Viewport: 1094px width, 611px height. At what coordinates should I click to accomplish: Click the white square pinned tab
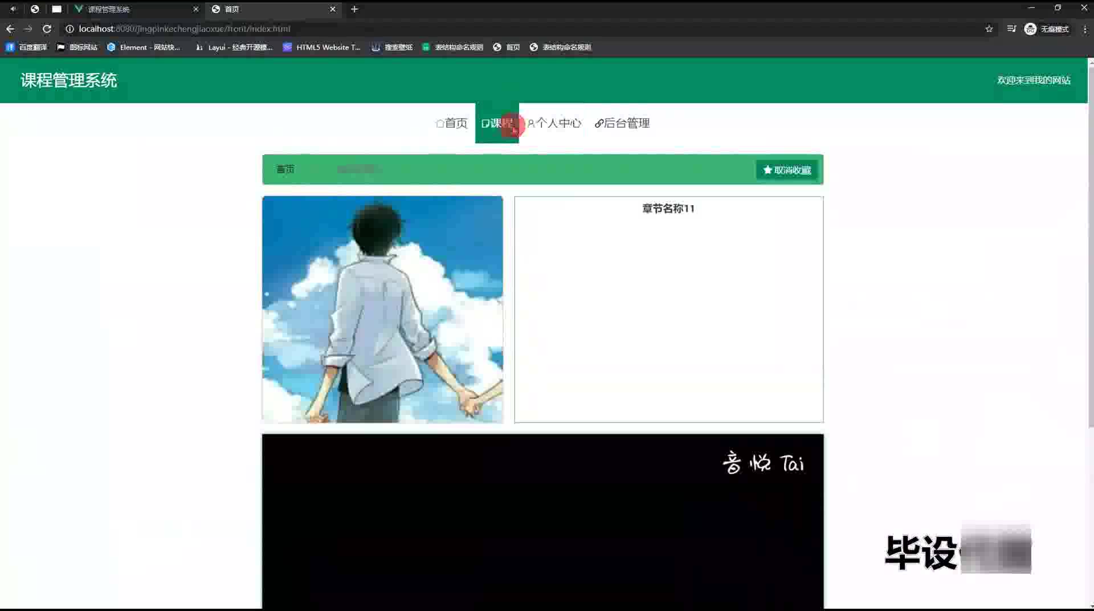56,9
